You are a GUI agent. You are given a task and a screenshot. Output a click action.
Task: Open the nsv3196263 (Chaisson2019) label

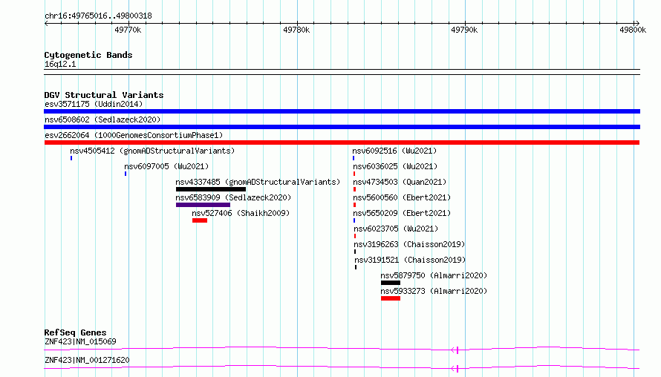pyautogui.click(x=409, y=244)
